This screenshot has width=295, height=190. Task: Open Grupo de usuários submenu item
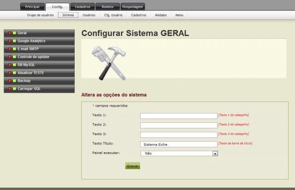coord(40,15)
